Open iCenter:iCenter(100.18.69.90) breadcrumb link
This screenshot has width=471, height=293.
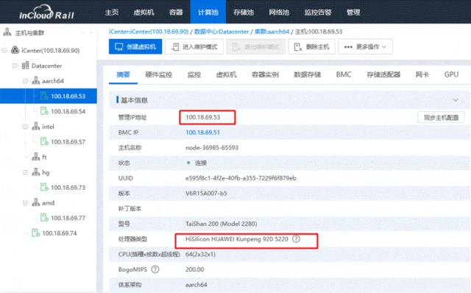[149, 32]
